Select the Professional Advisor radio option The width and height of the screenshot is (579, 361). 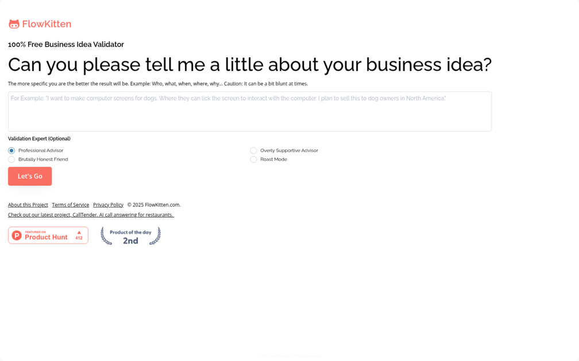11,151
